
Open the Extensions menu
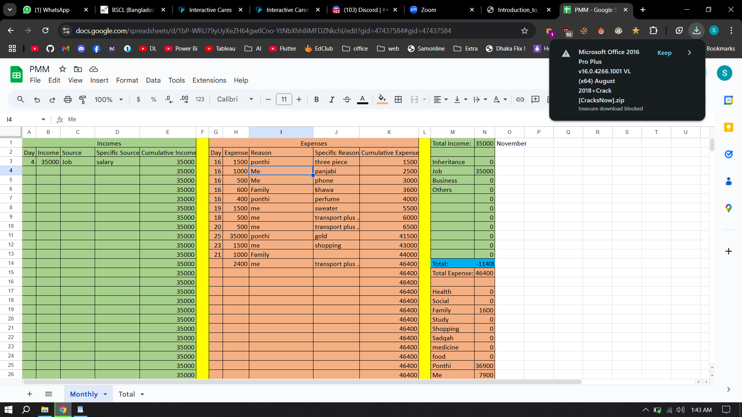coord(209,80)
